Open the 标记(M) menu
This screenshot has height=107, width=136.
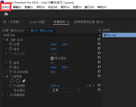(x=53, y=7)
